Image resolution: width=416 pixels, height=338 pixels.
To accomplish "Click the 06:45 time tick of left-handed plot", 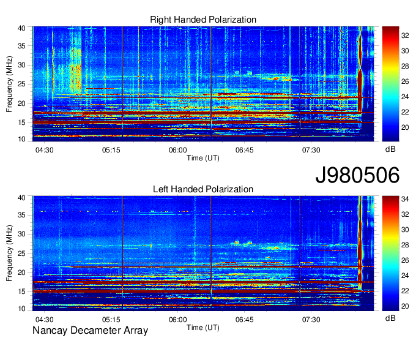I will pyautogui.click(x=244, y=320).
